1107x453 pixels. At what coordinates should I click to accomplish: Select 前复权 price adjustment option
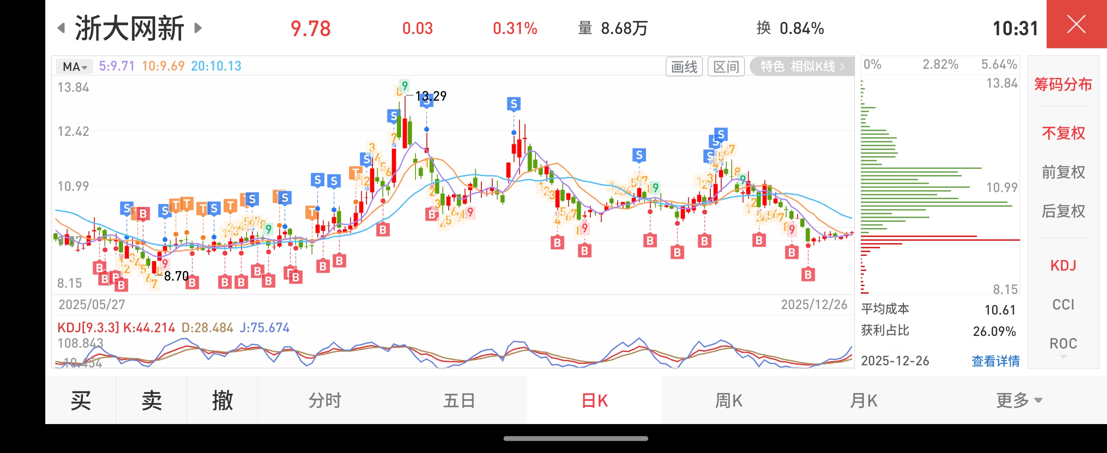[x=1063, y=172]
